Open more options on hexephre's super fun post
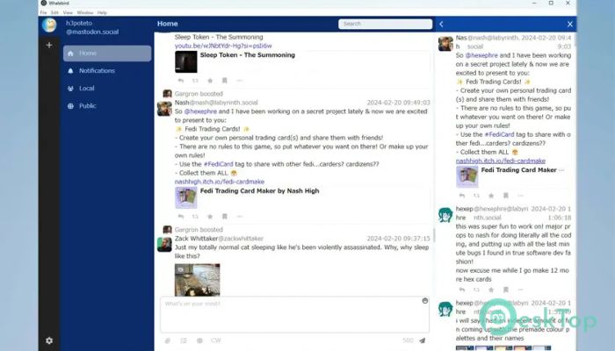 point(521,290)
